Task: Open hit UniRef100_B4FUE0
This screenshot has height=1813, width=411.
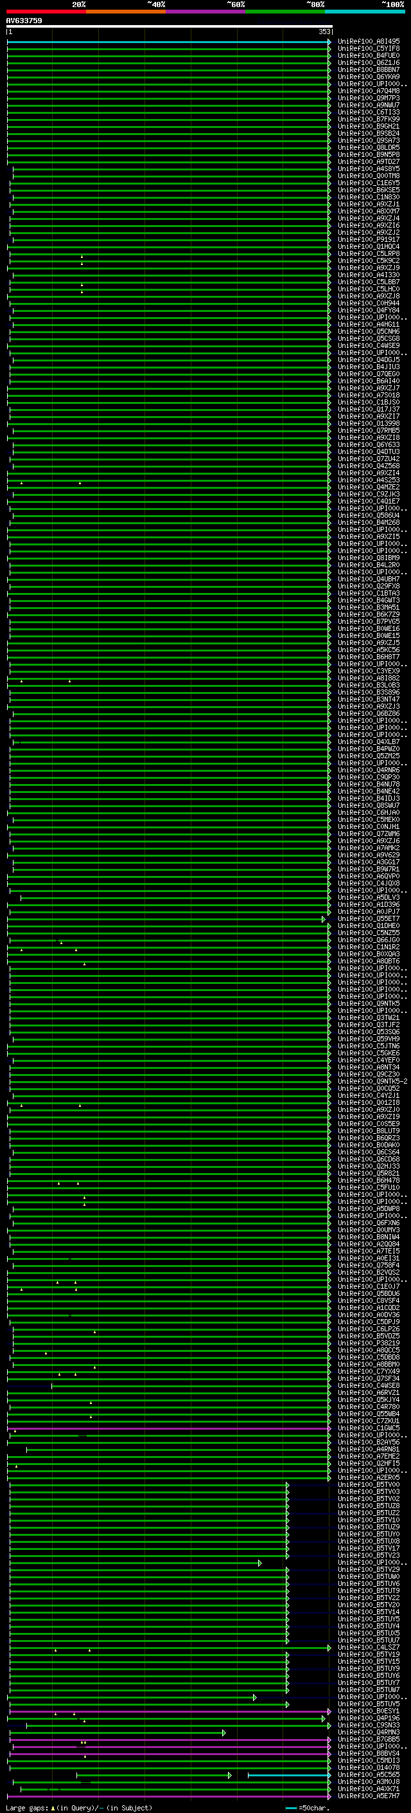Action: click(x=369, y=55)
